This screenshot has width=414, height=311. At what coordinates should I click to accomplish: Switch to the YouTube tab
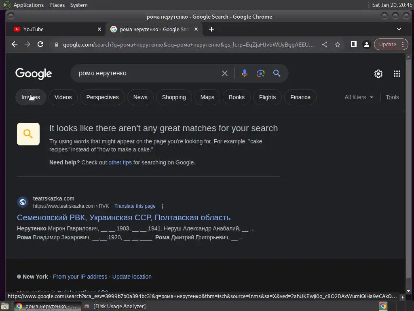pyautogui.click(x=55, y=29)
